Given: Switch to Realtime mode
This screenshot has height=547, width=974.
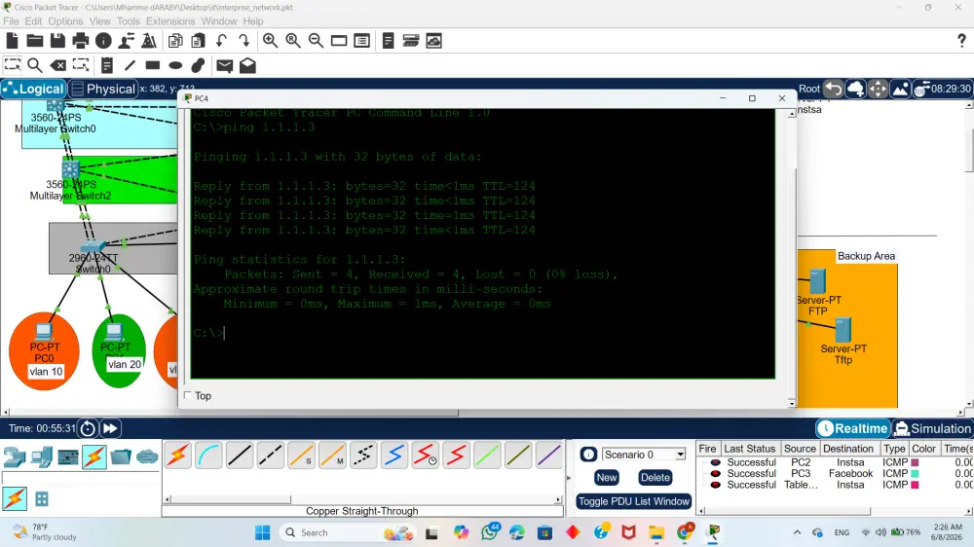Looking at the screenshot, I should click(x=853, y=428).
